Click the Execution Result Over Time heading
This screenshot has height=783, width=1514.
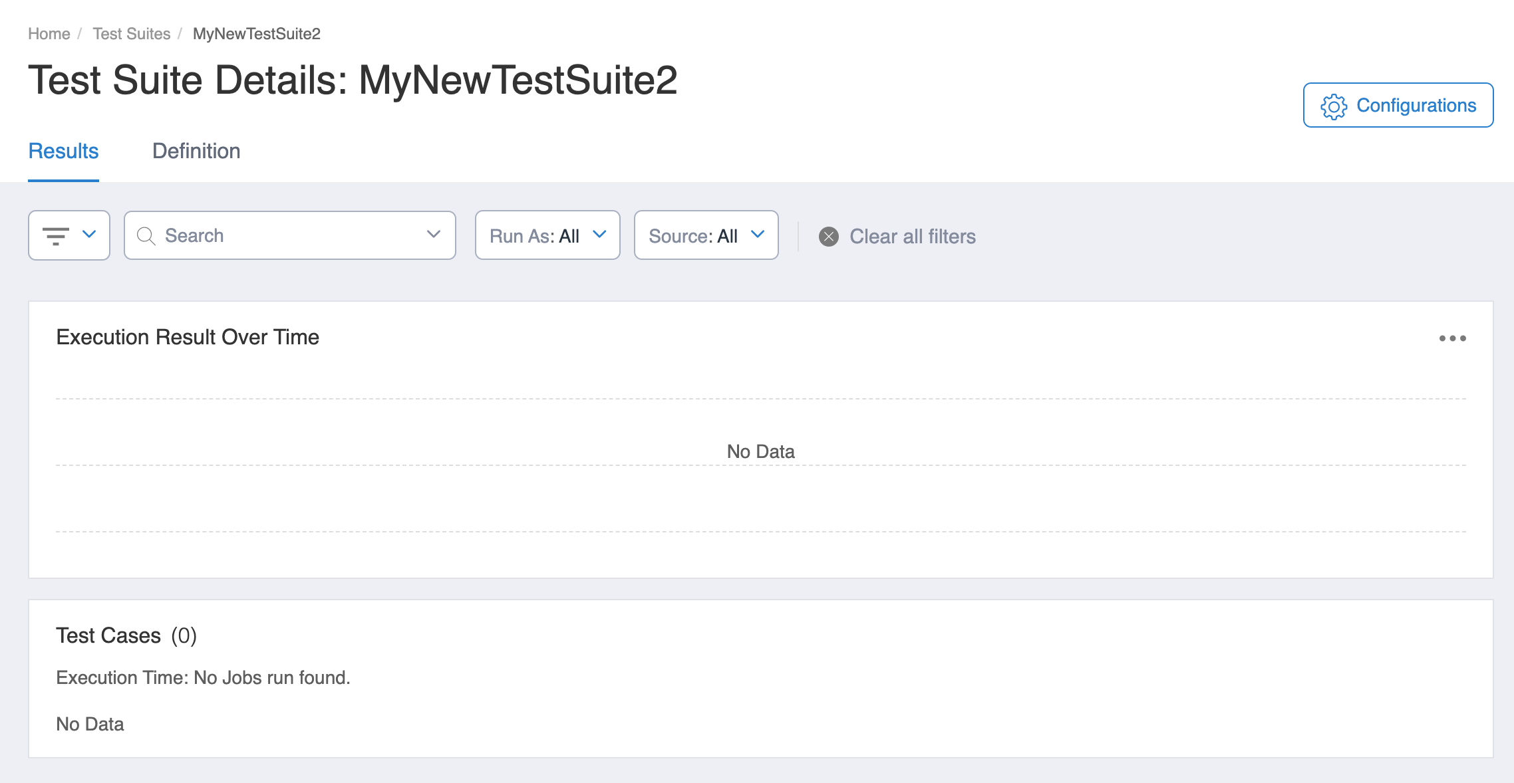[188, 337]
